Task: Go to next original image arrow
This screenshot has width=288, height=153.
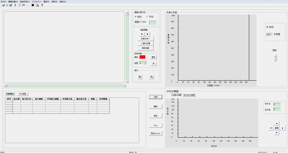Action: click(x=147, y=34)
